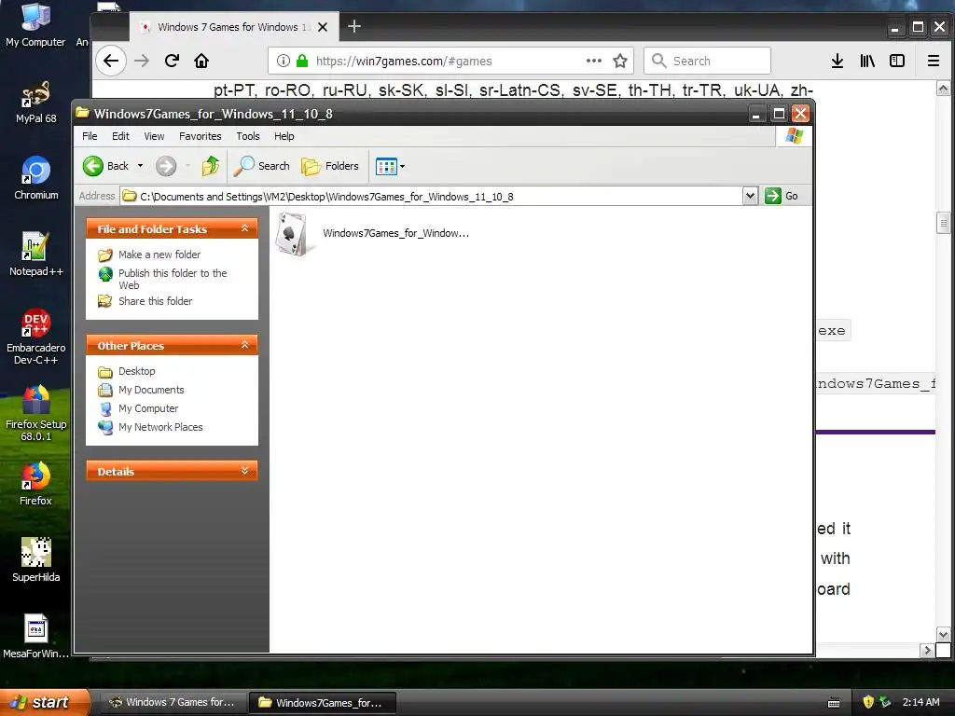Viewport: 955px width, 716px height.
Task: Click the browser back arrow button
Action: click(111, 61)
